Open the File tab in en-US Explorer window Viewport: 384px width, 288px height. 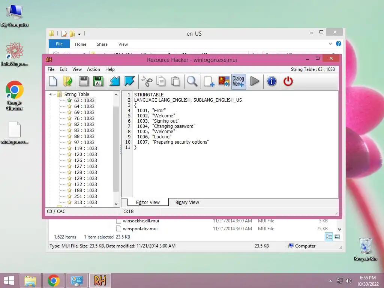click(x=59, y=44)
